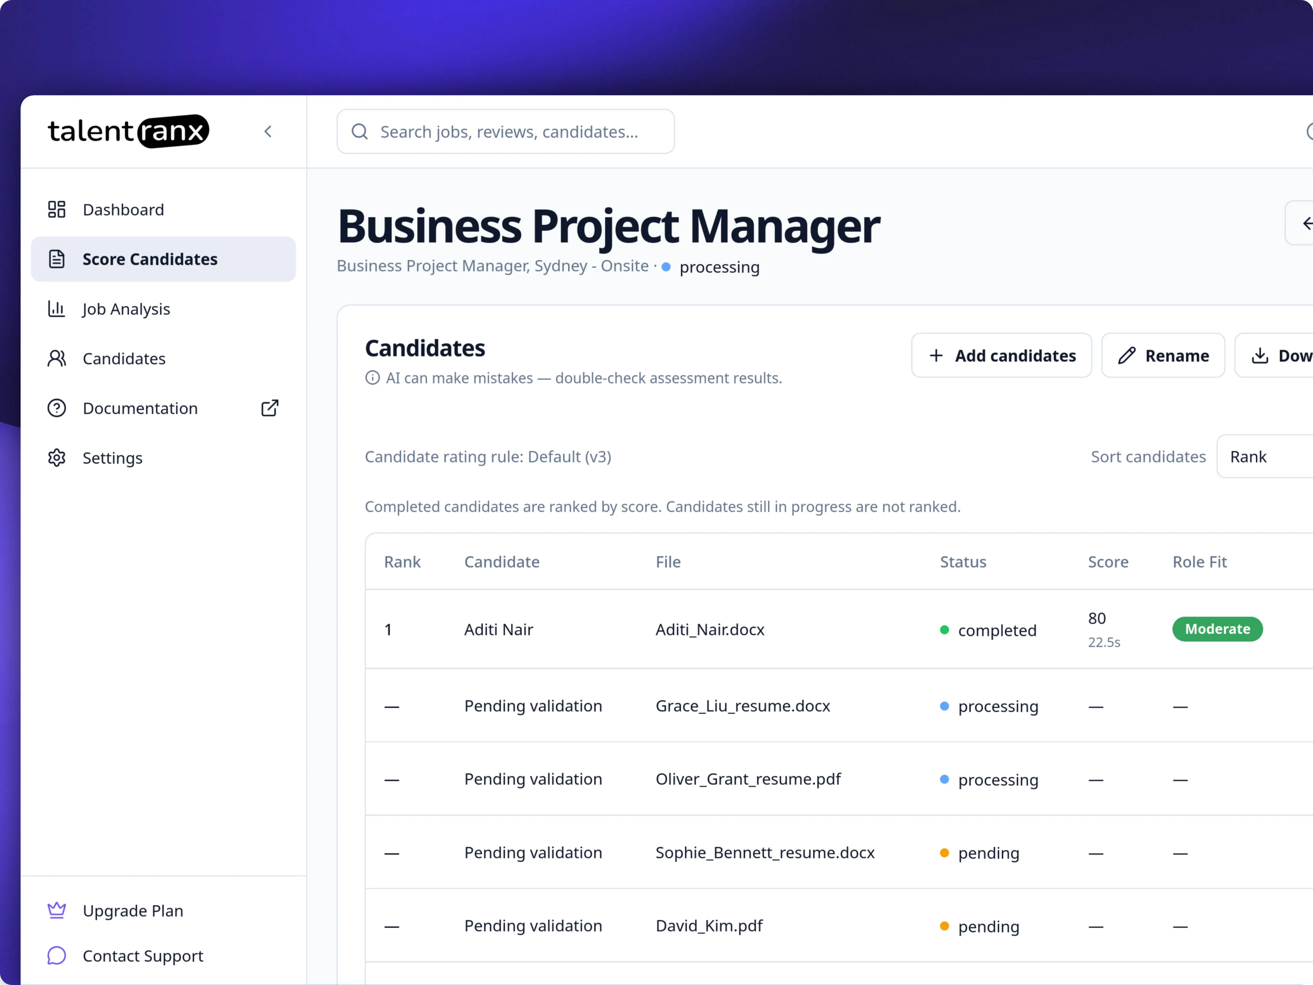Image resolution: width=1313 pixels, height=985 pixels.
Task: Open the Documentation link
Action: point(163,408)
